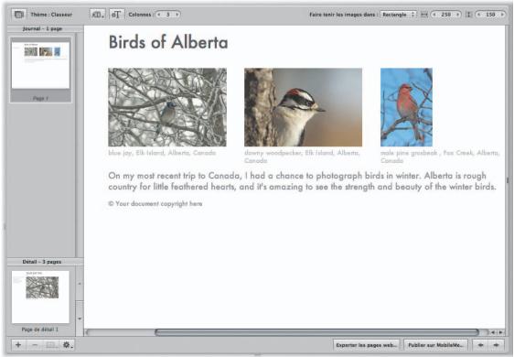Remove the page with minus button
This screenshot has height=357, width=514.
click(35, 345)
